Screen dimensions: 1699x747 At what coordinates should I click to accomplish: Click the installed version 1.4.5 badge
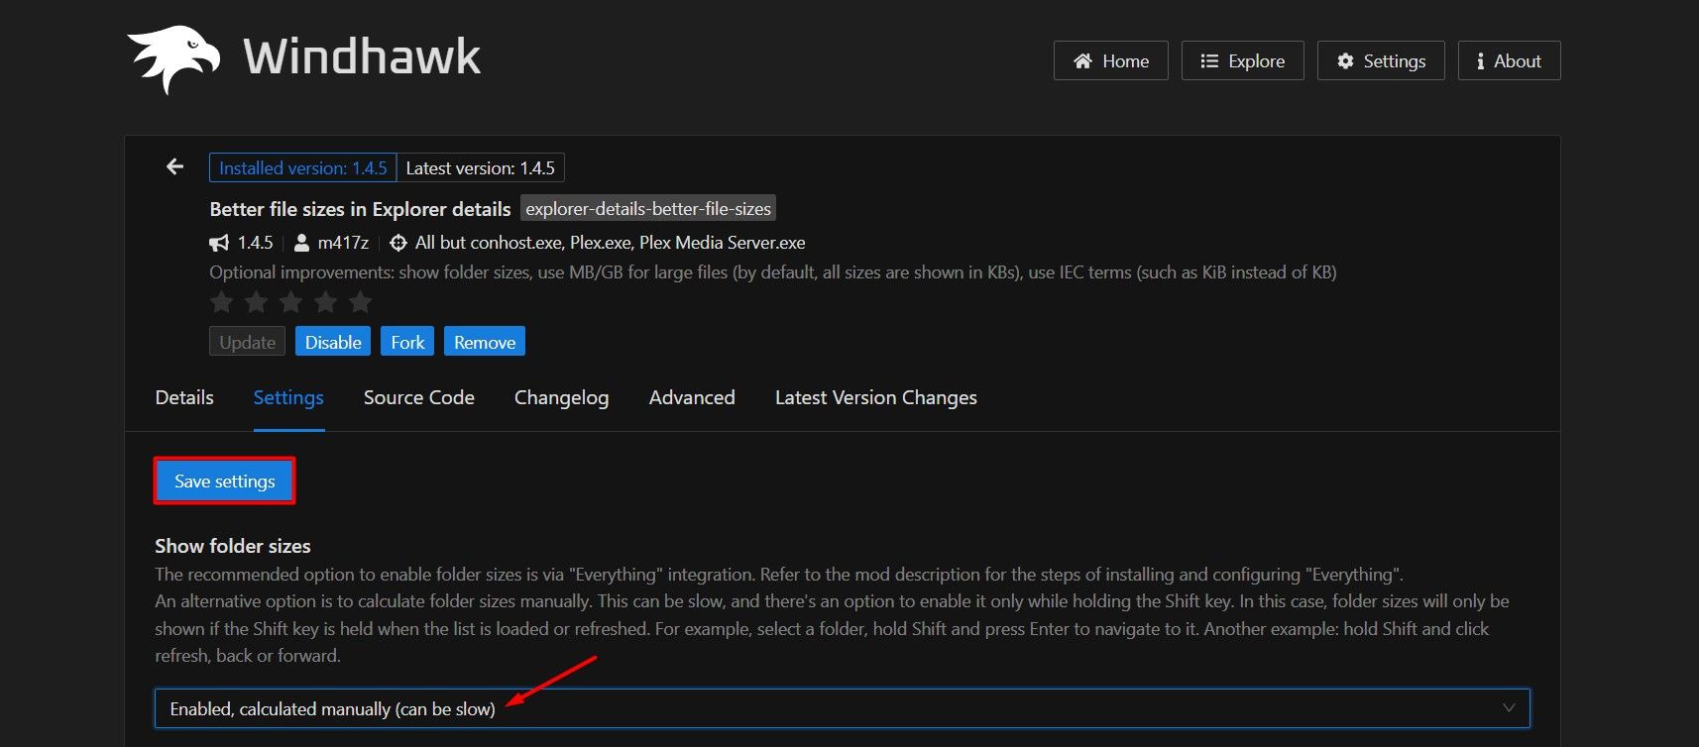coord(303,167)
